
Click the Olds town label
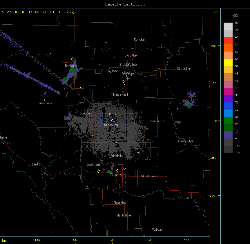coord(113,114)
